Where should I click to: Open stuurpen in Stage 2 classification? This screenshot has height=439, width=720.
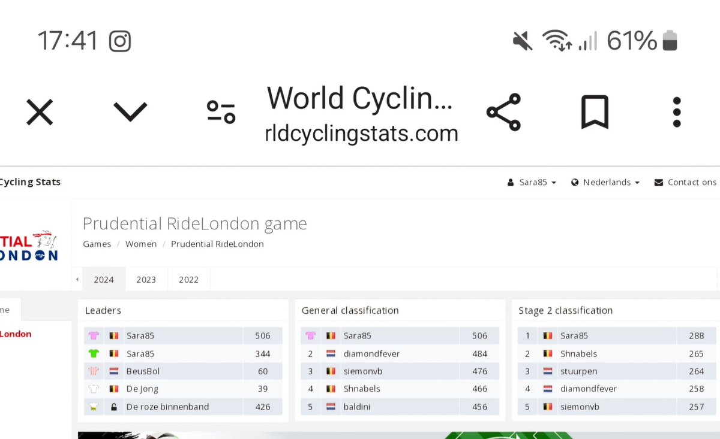click(x=578, y=371)
